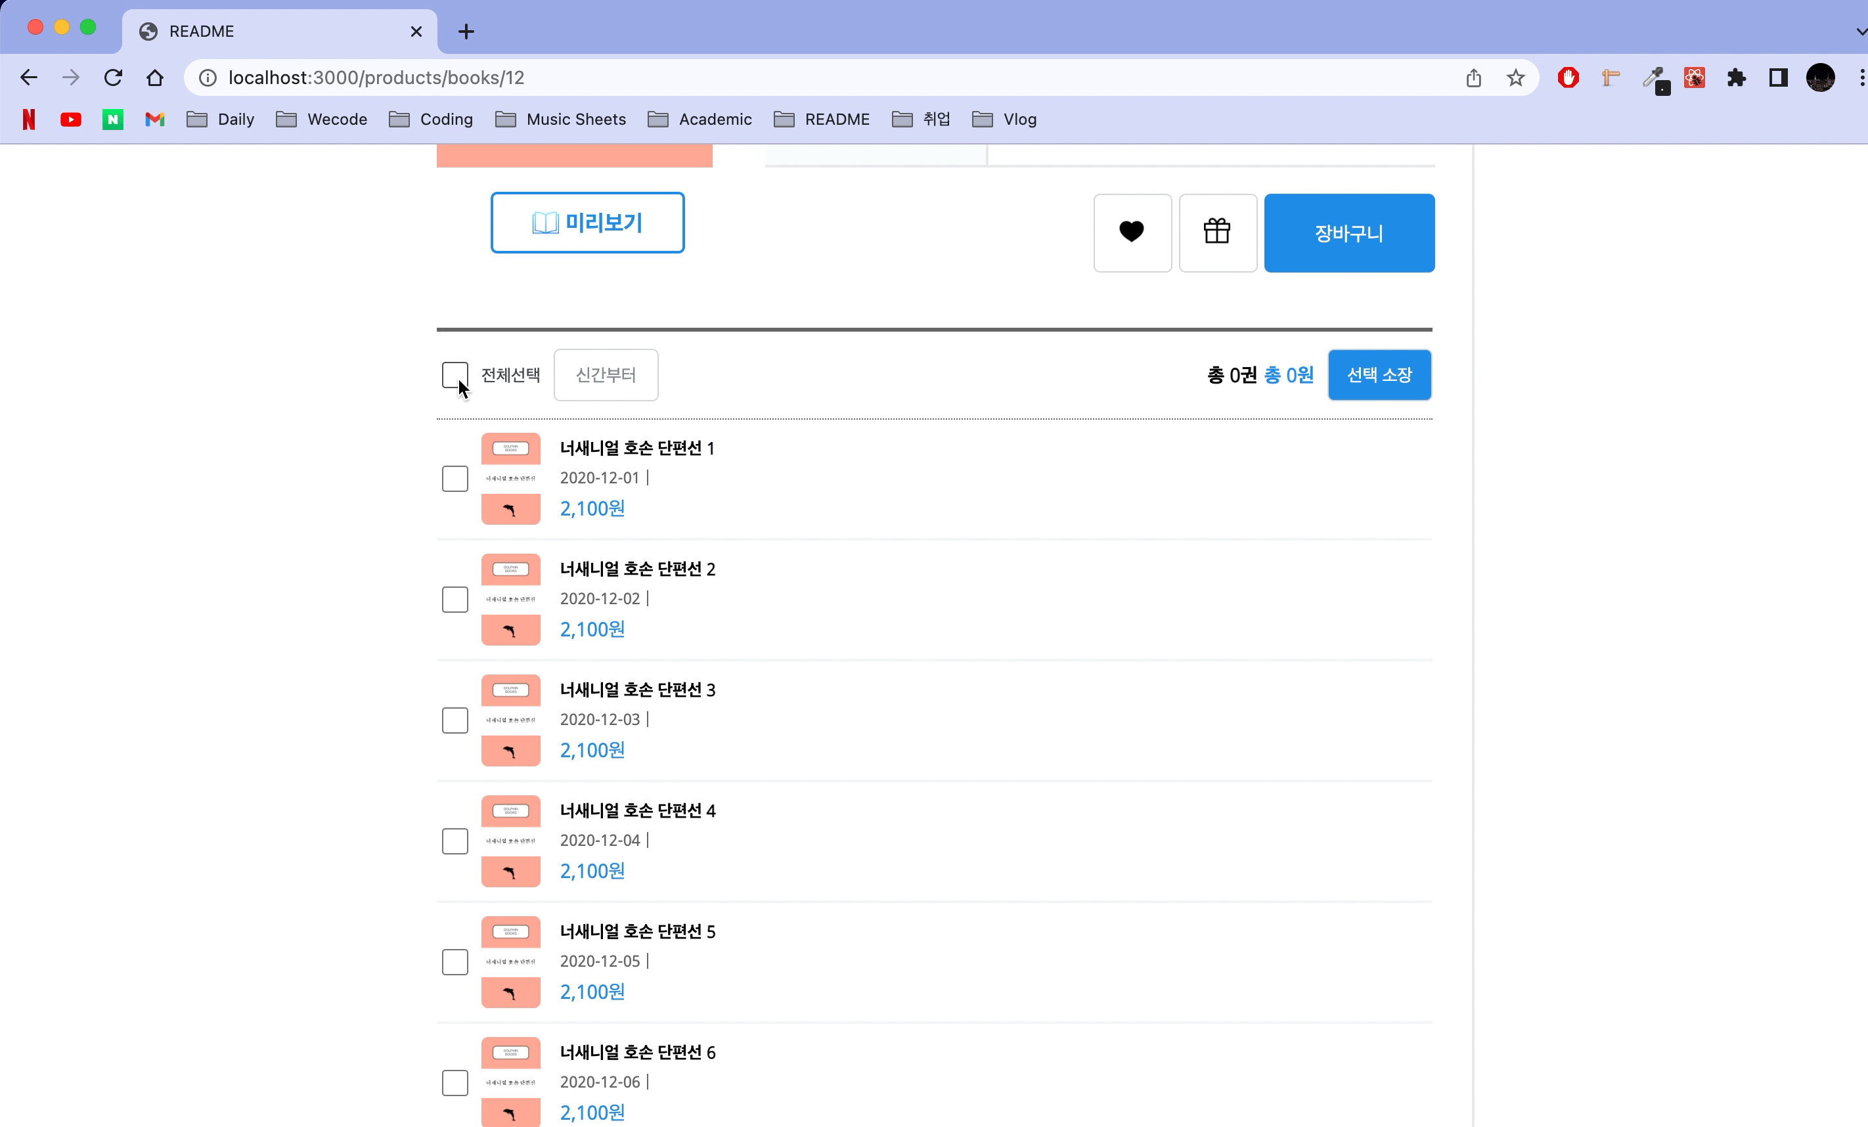Open the 신간부터 sort selector

tap(606, 374)
